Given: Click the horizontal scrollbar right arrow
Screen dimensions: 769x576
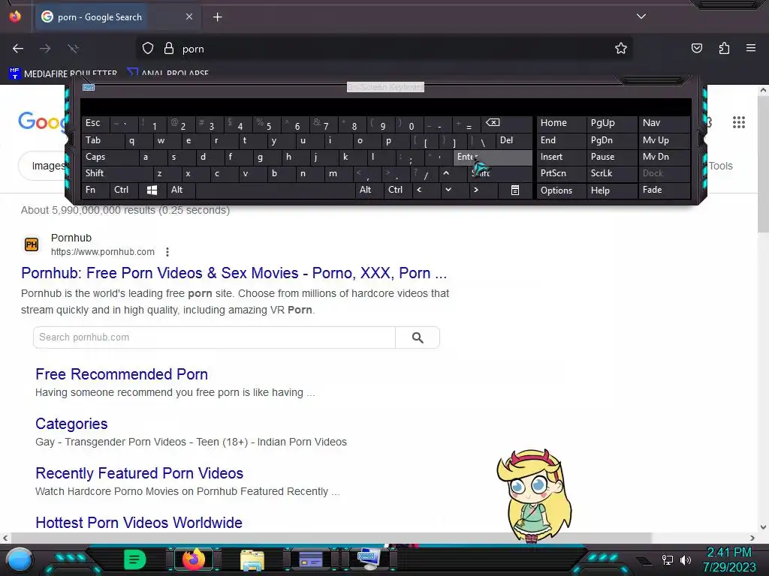Looking at the screenshot, I should [752, 538].
